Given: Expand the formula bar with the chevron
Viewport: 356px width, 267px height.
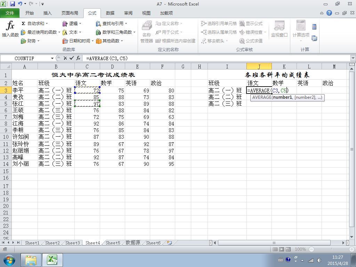Looking at the screenshot, I should (x=353, y=58).
